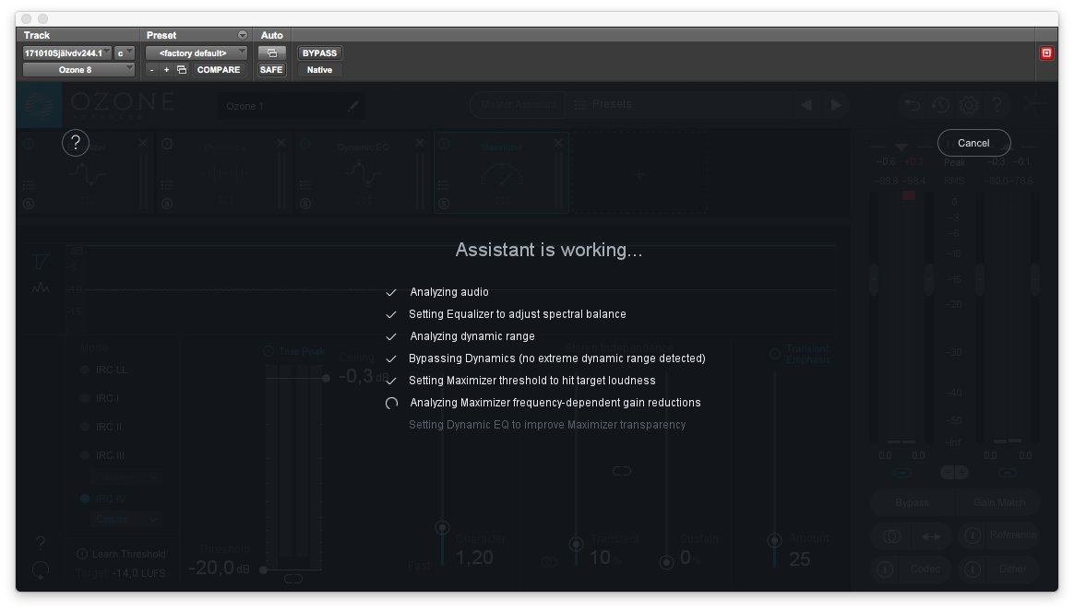This screenshot has width=1074, height=611.
Task: Click the next preset plus button
Action: coord(166,70)
